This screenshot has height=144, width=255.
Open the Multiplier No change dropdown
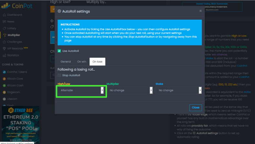pyautogui.click(x=130, y=90)
